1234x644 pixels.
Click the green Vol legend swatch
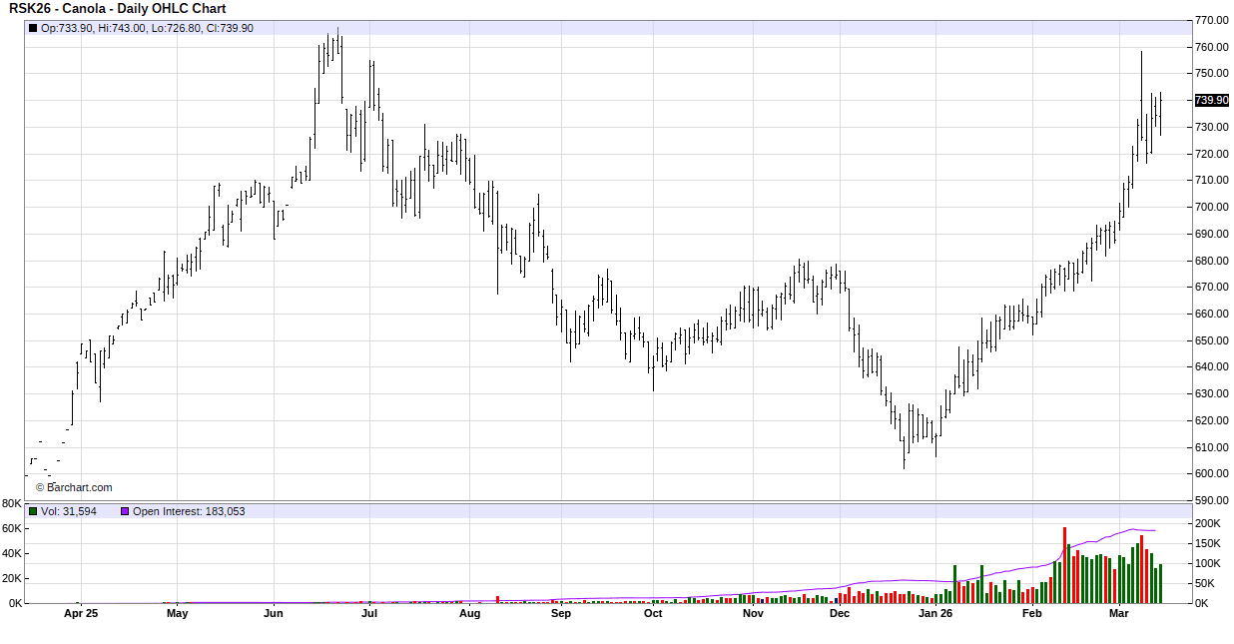click(x=33, y=511)
